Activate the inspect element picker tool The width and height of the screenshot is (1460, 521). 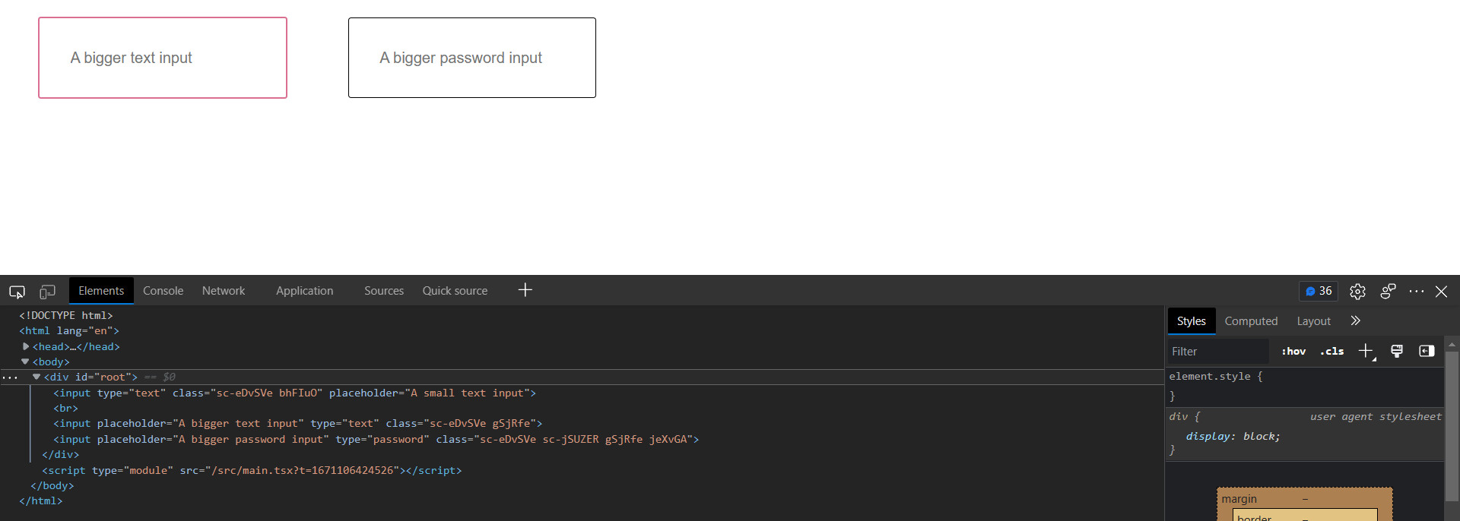click(17, 292)
